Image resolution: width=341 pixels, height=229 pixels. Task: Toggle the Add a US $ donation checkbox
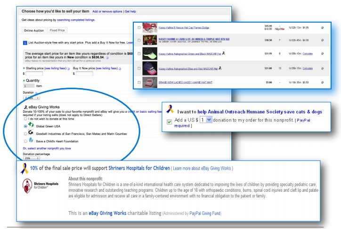coord(169,122)
